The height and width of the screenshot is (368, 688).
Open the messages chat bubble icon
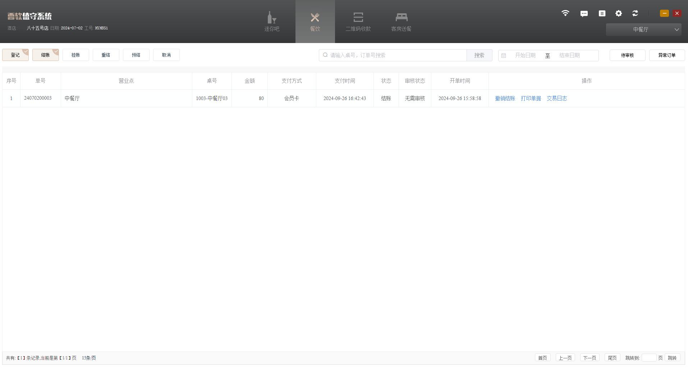pyautogui.click(x=584, y=14)
